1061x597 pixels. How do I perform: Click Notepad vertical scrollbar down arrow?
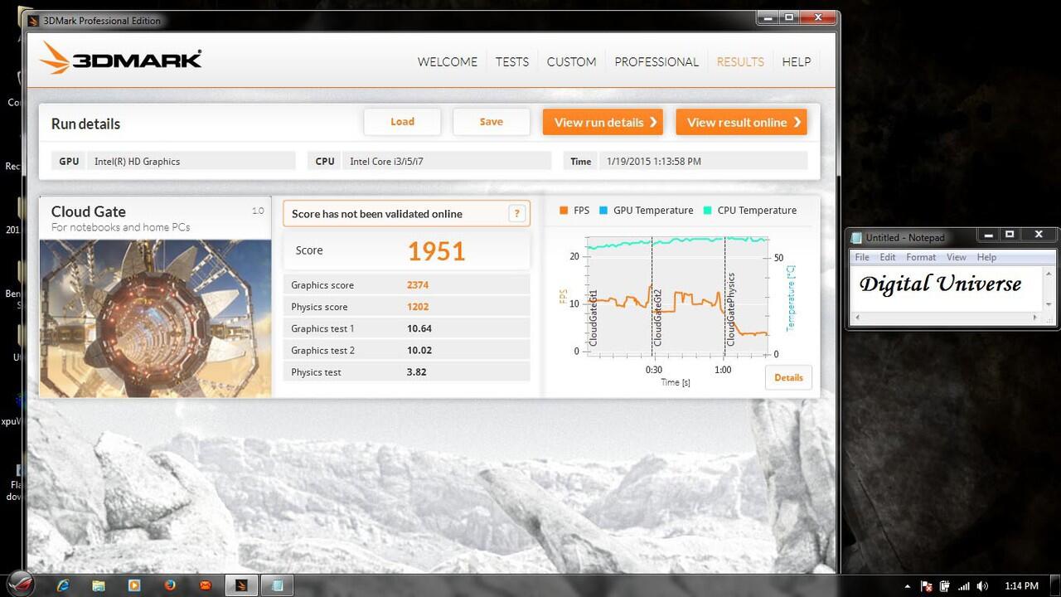pos(1049,304)
